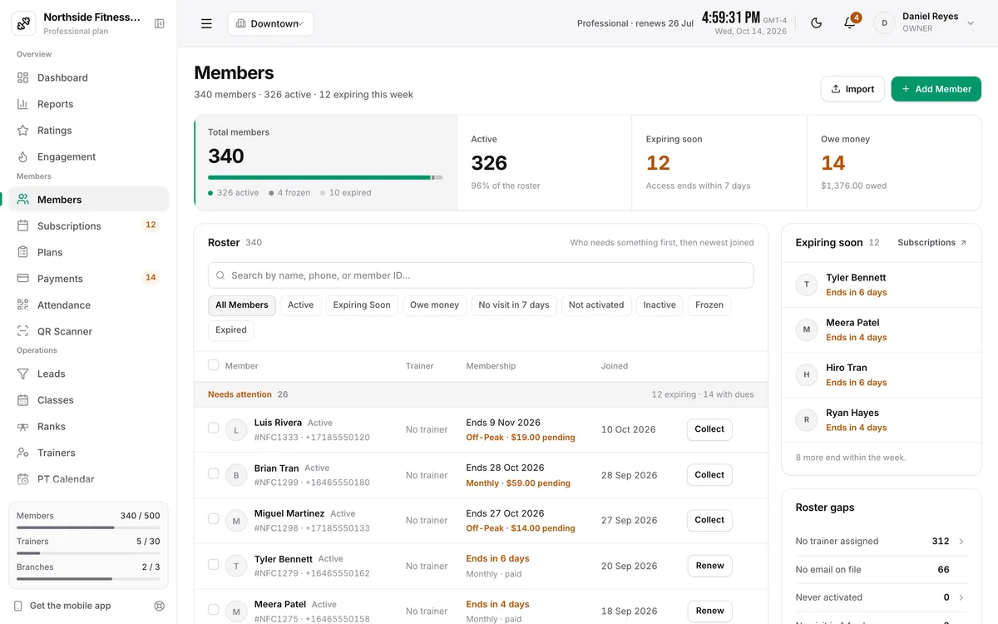Collapse the sidebar with the panel icon
The width and height of the screenshot is (998, 624).
[160, 23]
